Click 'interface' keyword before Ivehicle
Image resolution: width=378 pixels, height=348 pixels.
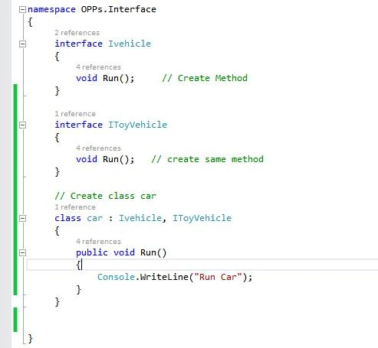78,44
